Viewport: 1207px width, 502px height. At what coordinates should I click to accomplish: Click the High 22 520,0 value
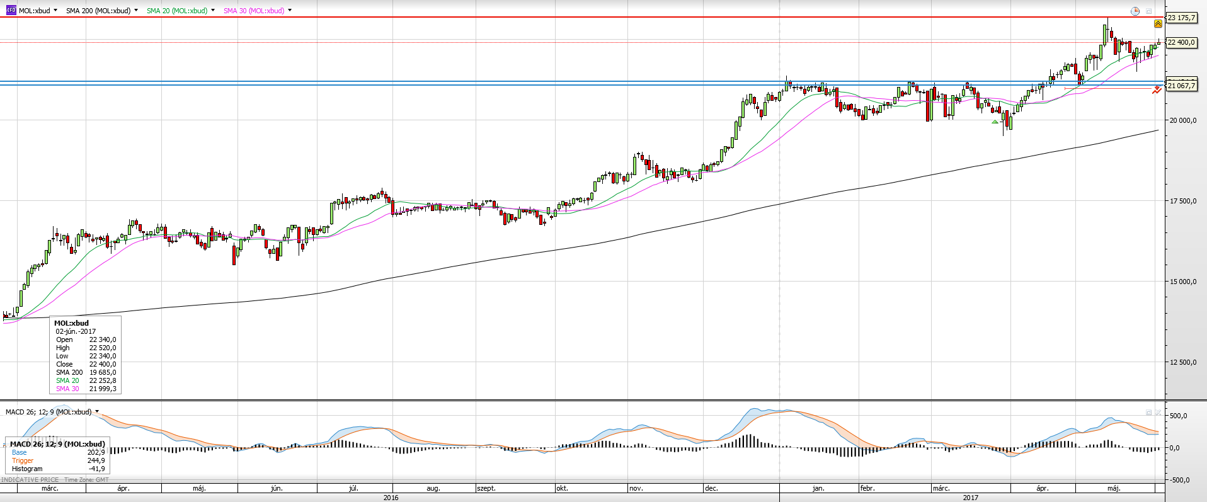(x=103, y=348)
